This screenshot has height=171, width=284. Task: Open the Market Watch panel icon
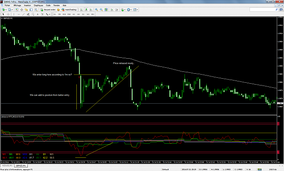(17, 10)
